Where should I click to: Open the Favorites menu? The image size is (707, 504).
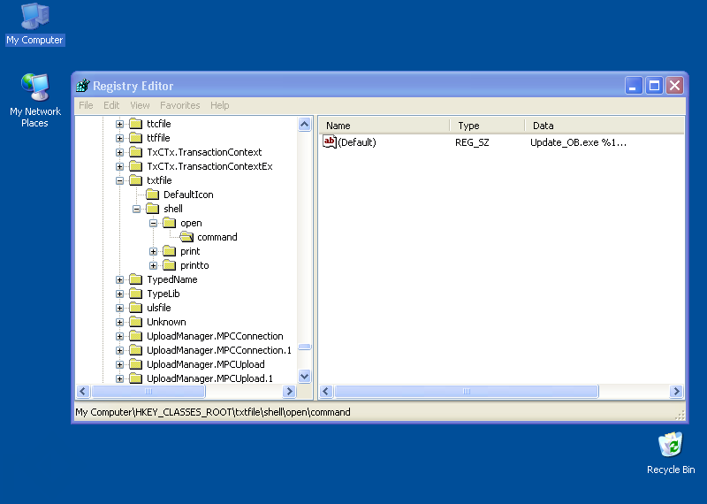click(180, 105)
